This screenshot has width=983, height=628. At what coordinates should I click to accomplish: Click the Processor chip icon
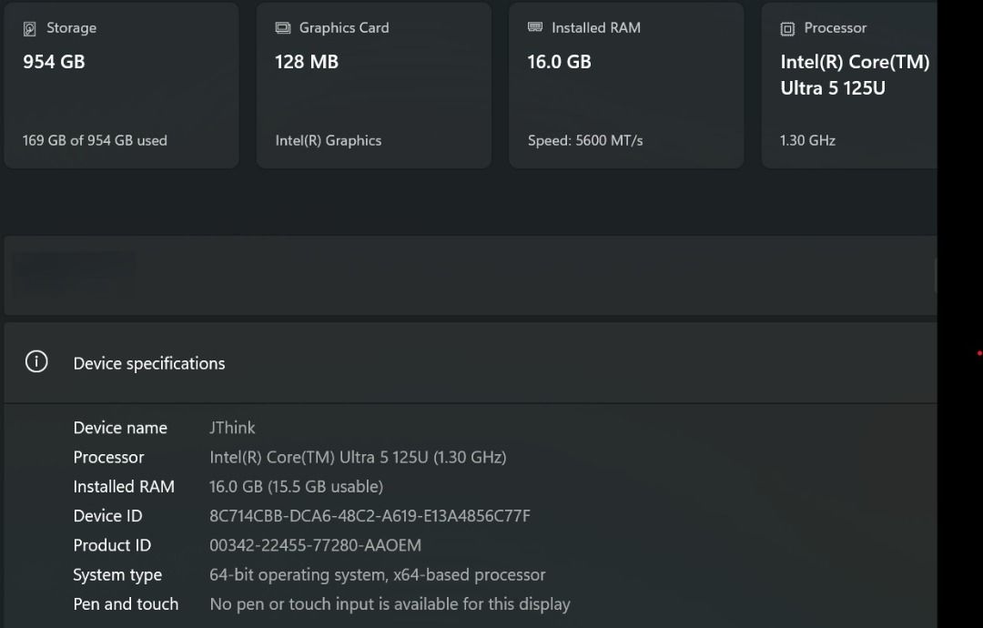(787, 29)
